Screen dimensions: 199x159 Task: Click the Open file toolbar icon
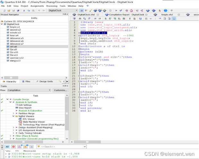click(9, 11)
